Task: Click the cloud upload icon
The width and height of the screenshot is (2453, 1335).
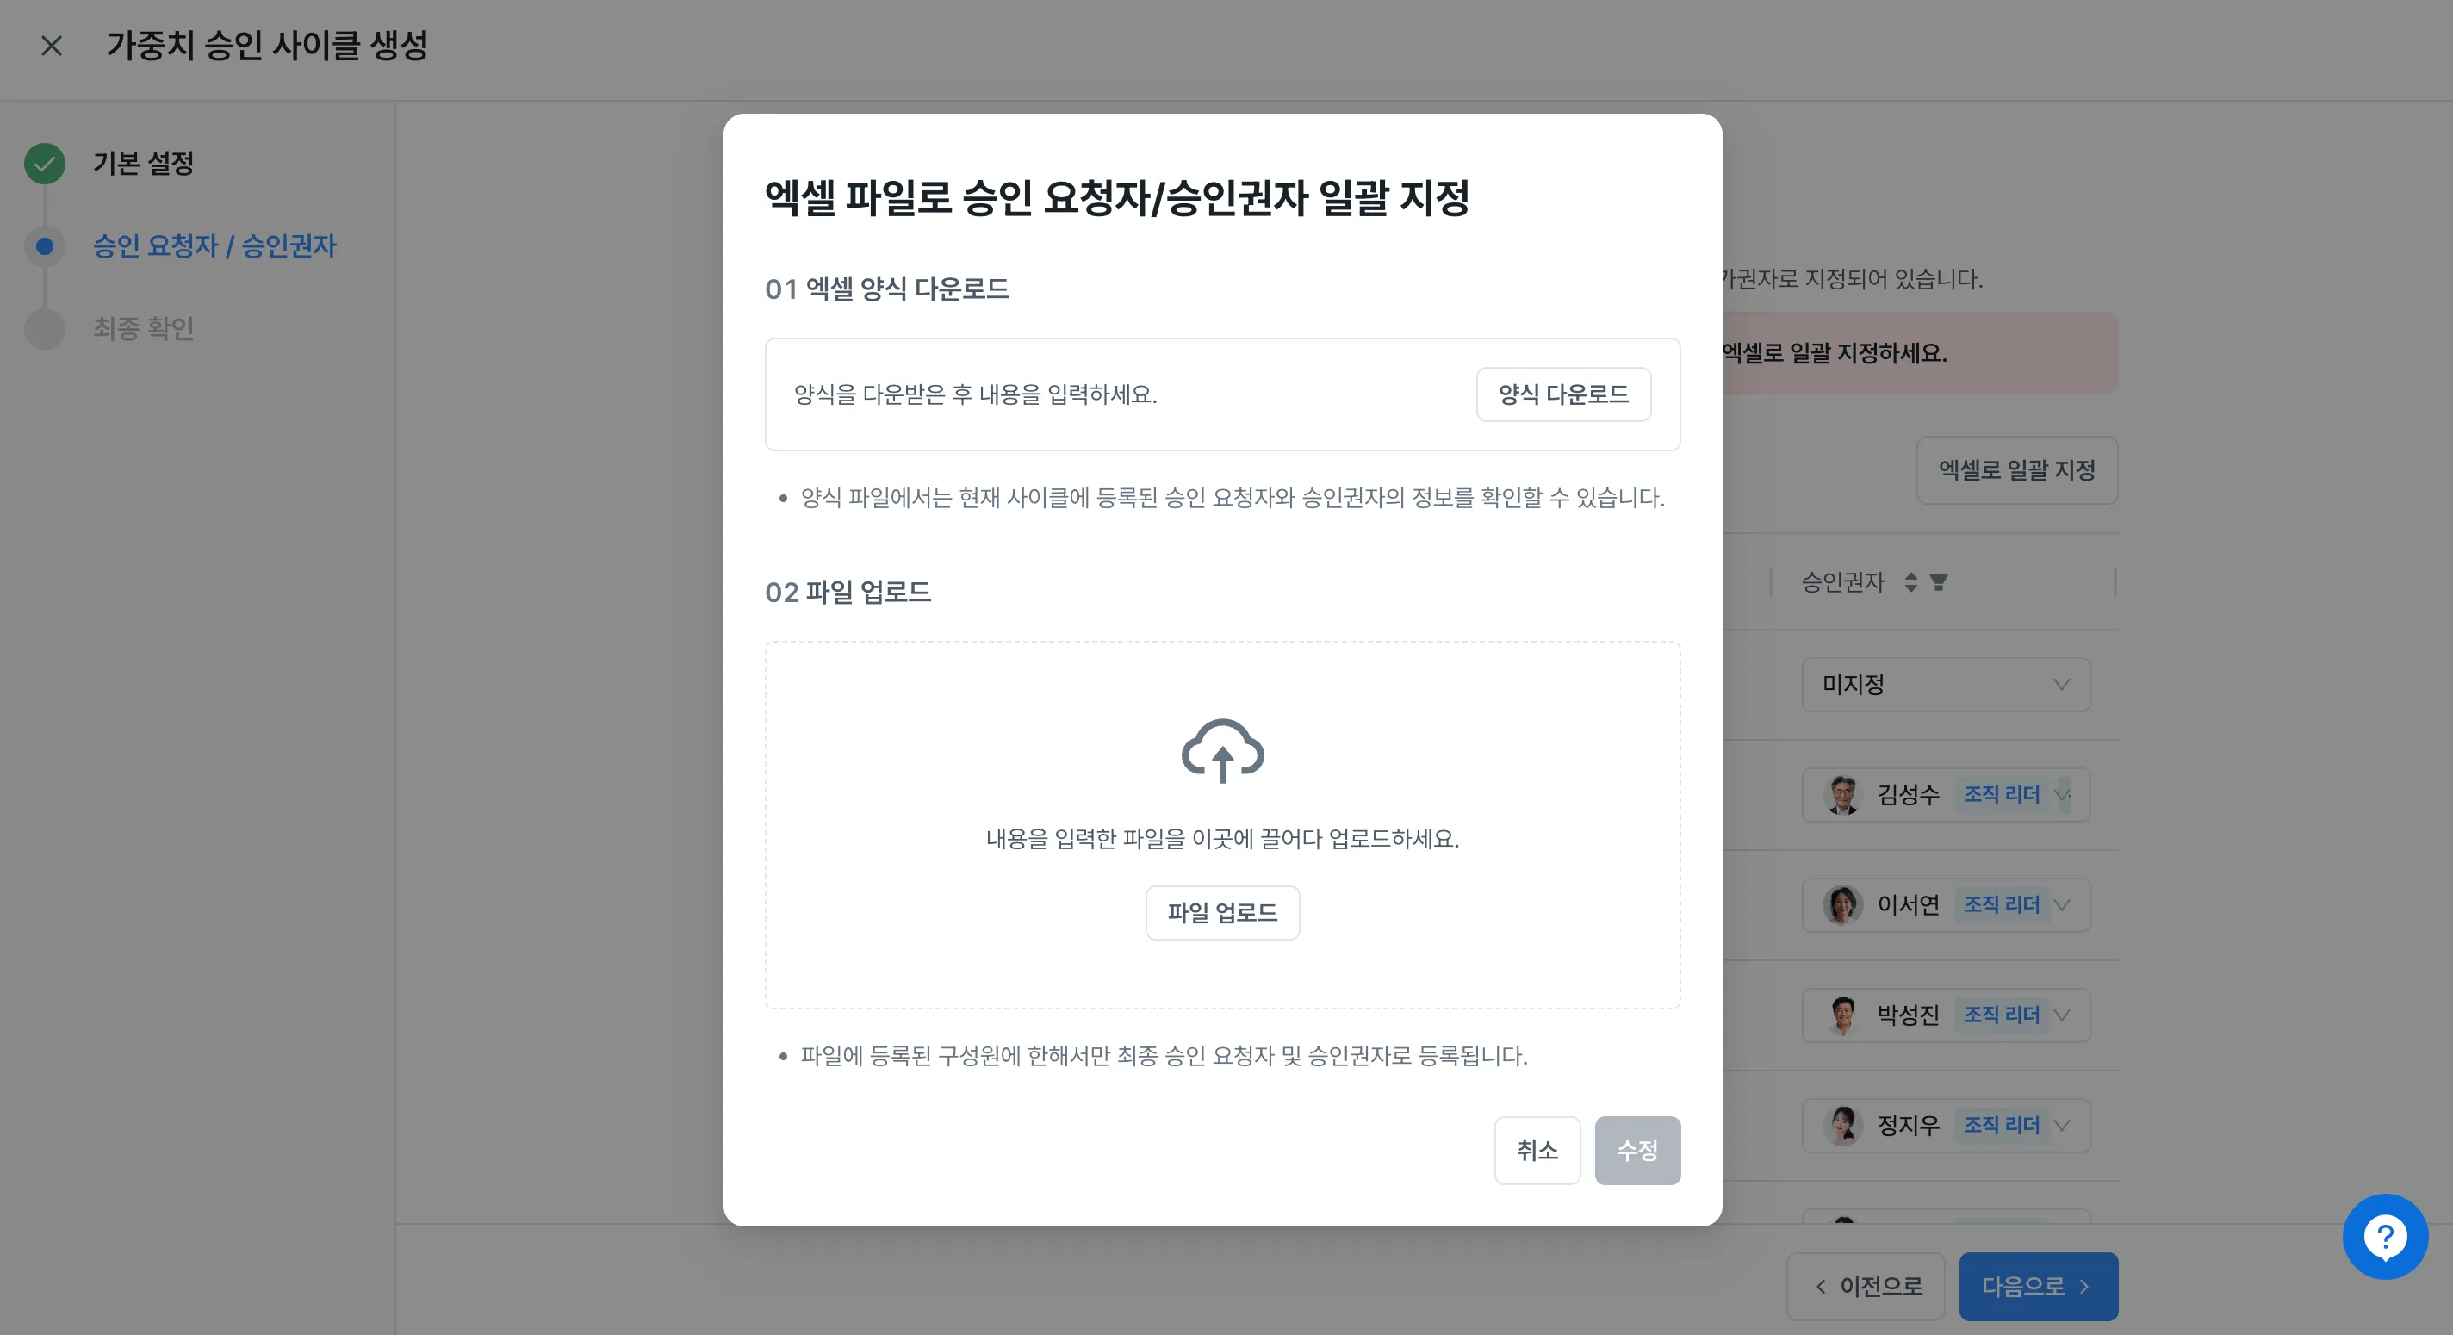Action: pyautogui.click(x=1223, y=751)
